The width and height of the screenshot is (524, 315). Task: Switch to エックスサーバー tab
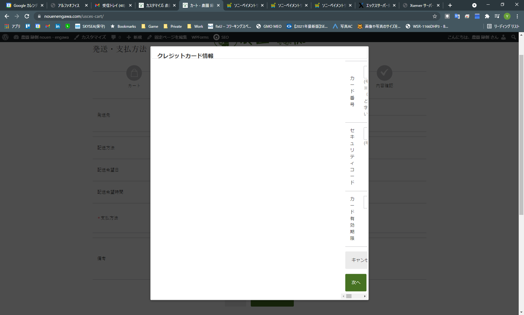[x=377, y=5]
